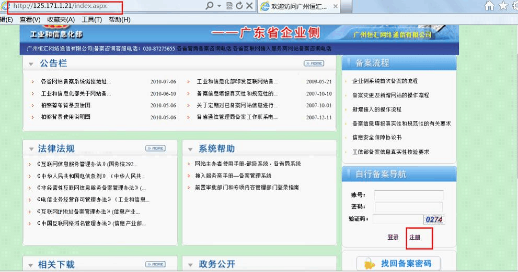Click MORE button in 公告栏 section

tap(314, 64)
